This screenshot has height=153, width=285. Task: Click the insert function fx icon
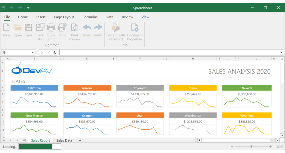[55, 52]
